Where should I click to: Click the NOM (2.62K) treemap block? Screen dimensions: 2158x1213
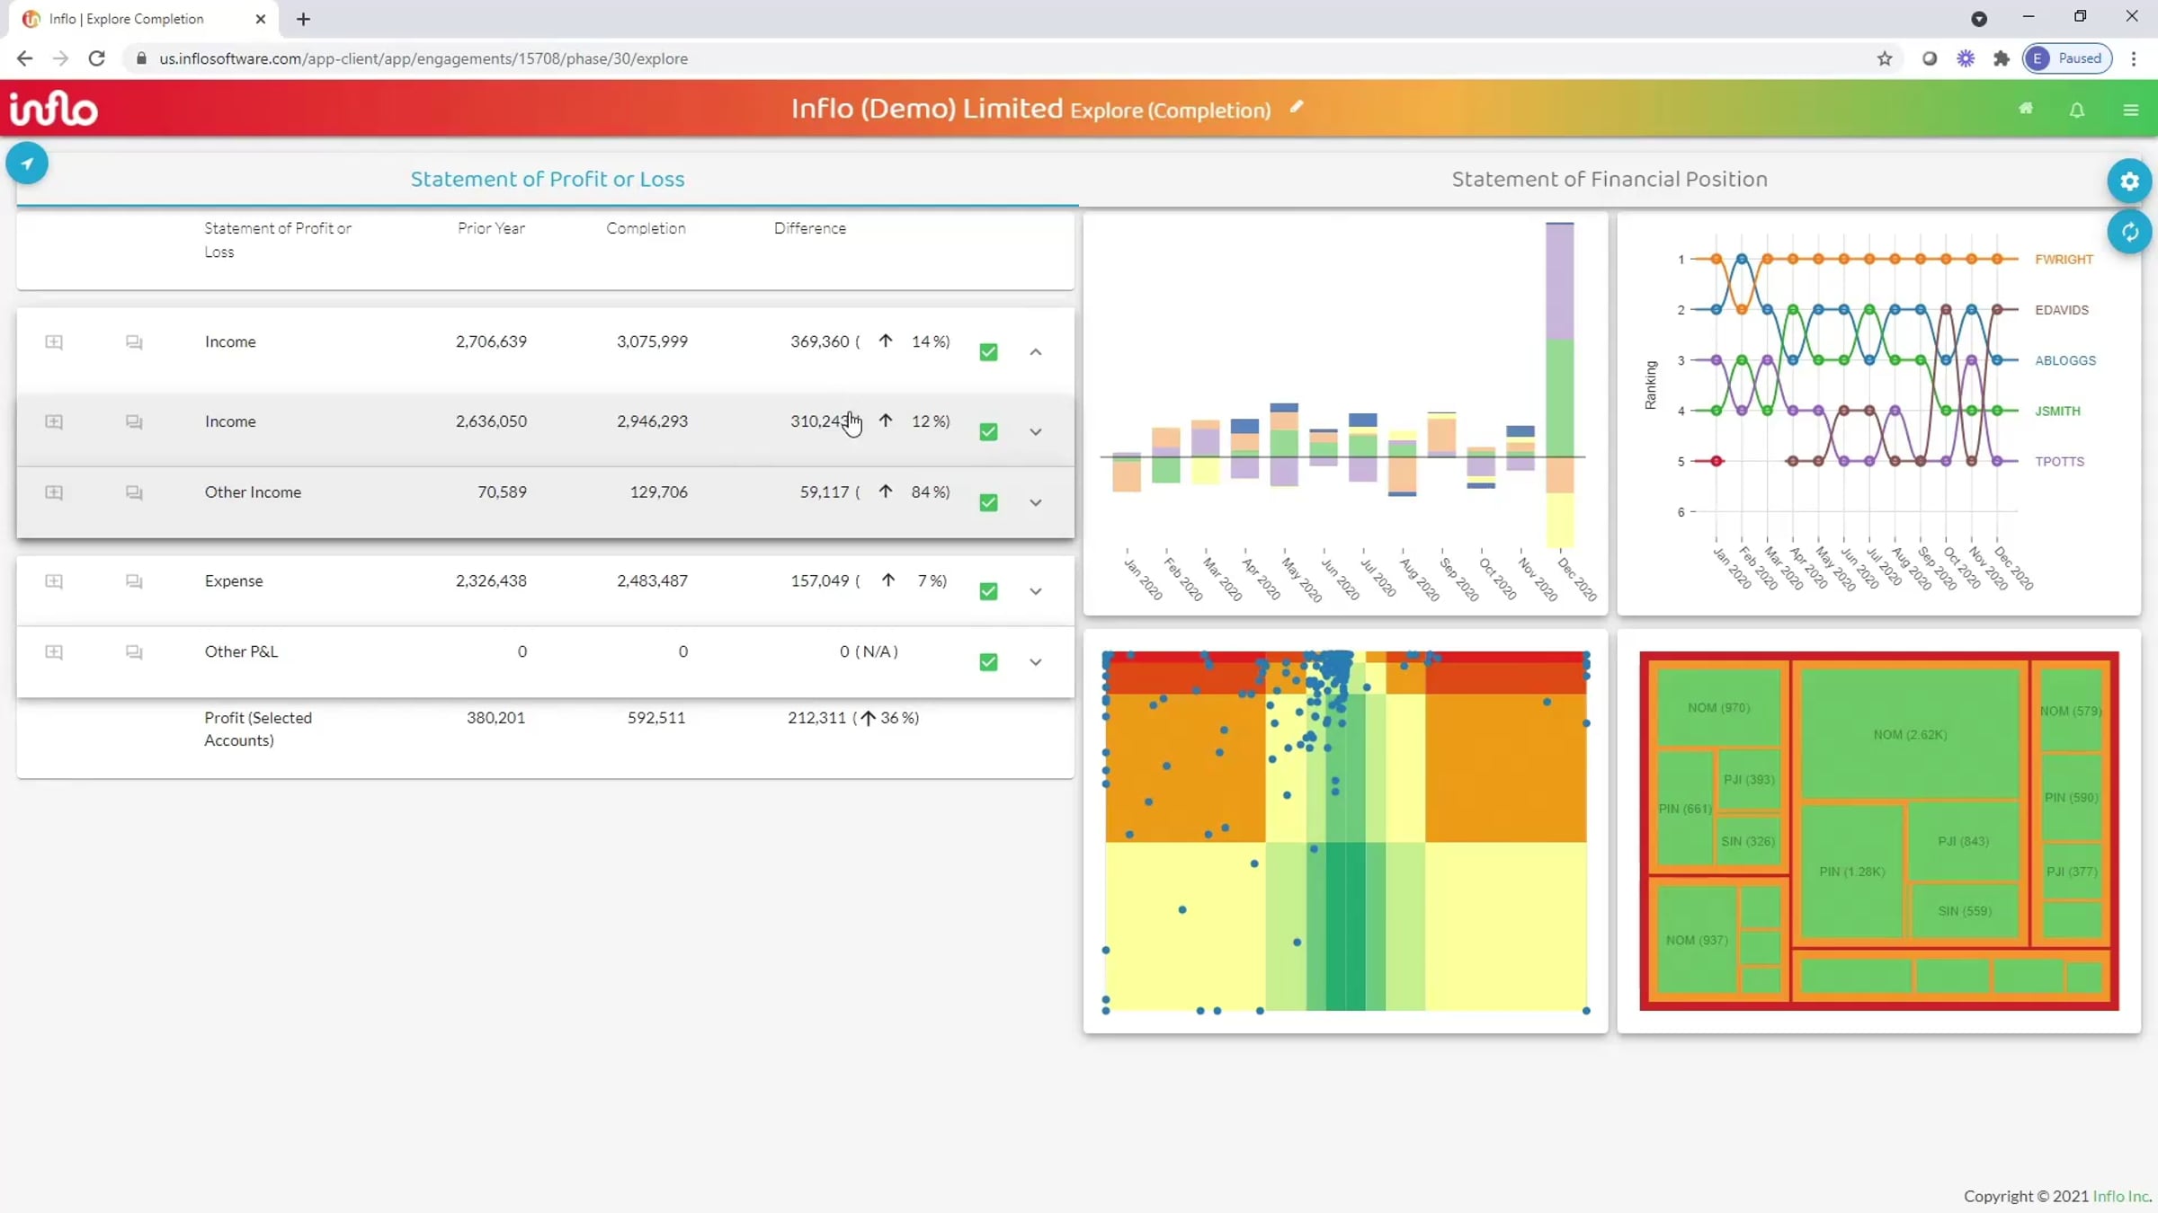point(1909,734)
